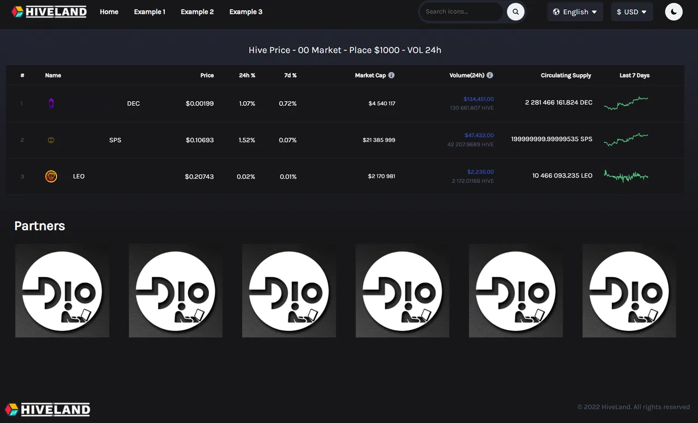The width and height of the screenshot is (698, 423).
Task: Click the Hiveland logo in the footer
Action: [x=47, y=409]
